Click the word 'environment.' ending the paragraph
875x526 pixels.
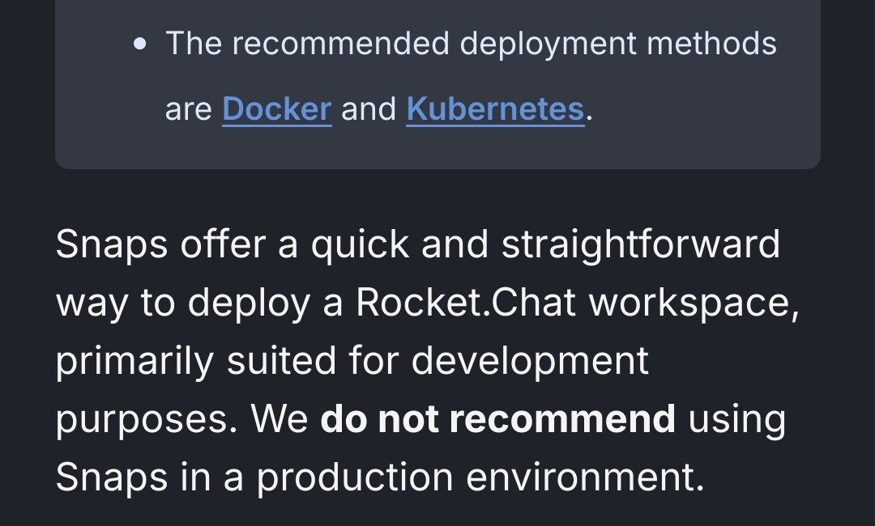(585, 477)
